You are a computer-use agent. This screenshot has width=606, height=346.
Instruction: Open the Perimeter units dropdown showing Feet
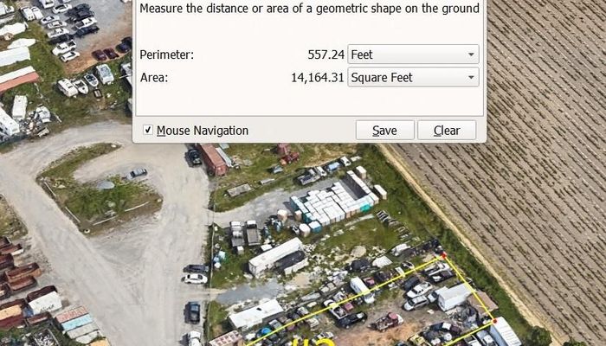pyautogui.click(x=412, y=54)
